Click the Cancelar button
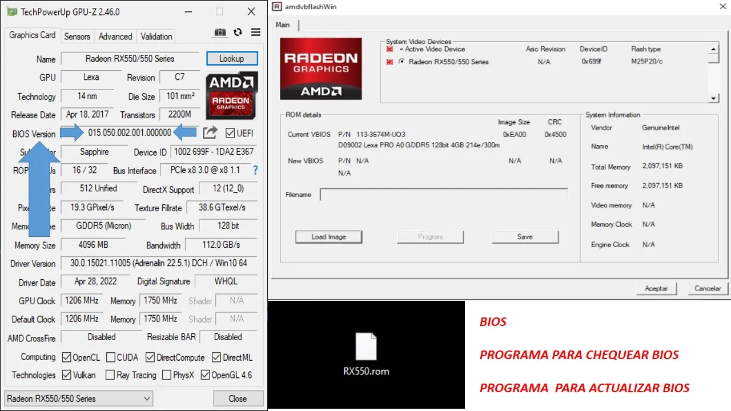Viewport: 731px width, 411px height. click(x=708, y=288)
